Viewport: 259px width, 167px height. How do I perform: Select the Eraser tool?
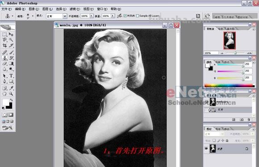pos(4,64)
